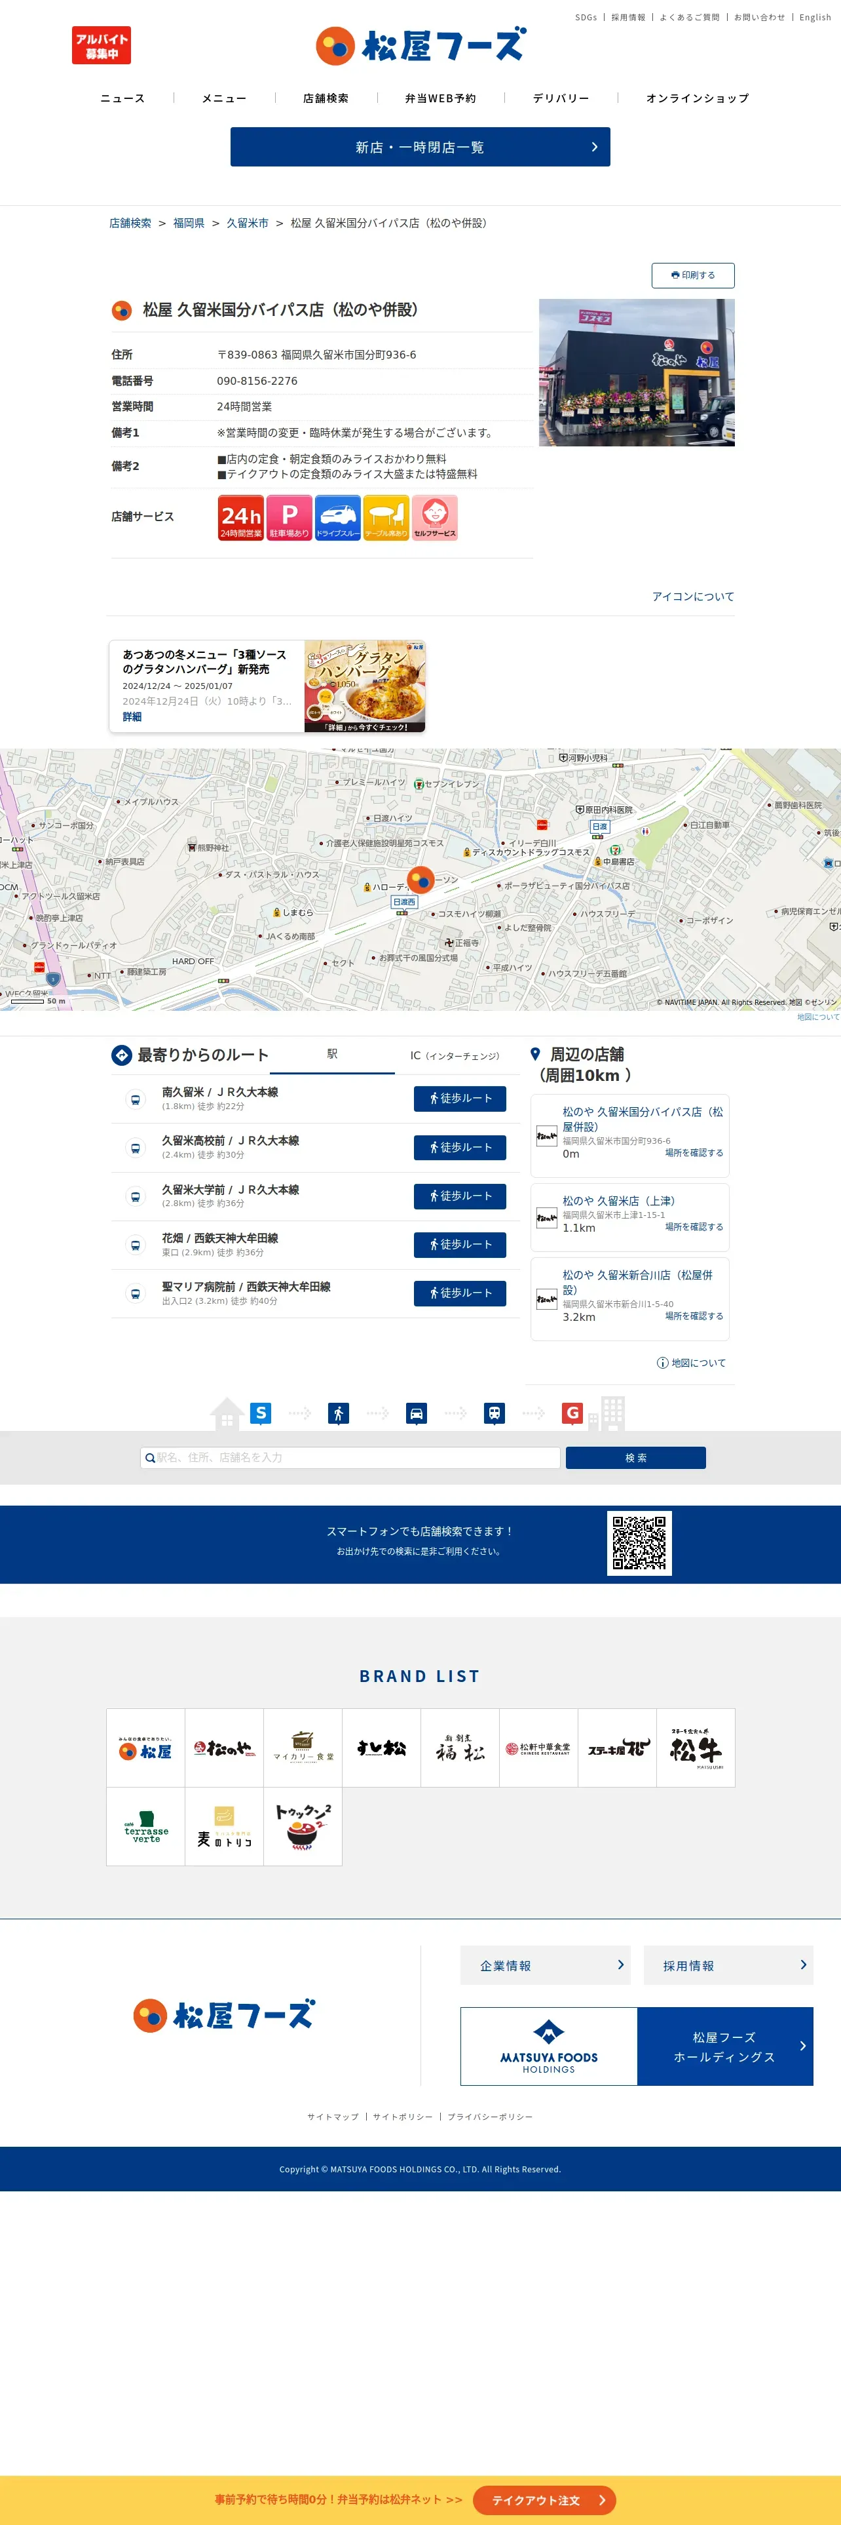841x2525 pixels.
Task: Click the G goal step icon
Action: tap(572, 1413)
